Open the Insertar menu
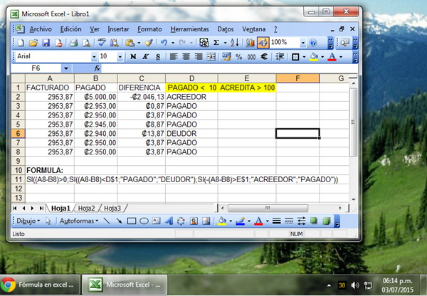The image size is (427, 296). (118, 29)
